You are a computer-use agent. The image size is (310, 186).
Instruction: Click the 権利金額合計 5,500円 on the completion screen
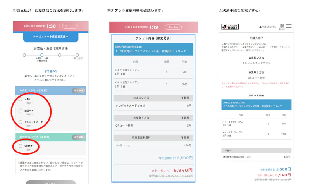[276, 169]
